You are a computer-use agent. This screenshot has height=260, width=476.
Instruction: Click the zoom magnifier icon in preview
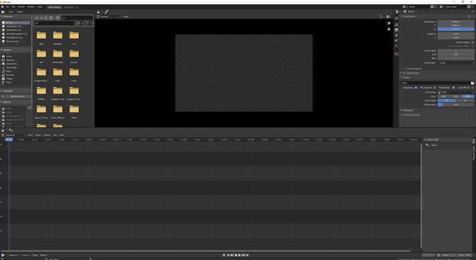[389, 23]
